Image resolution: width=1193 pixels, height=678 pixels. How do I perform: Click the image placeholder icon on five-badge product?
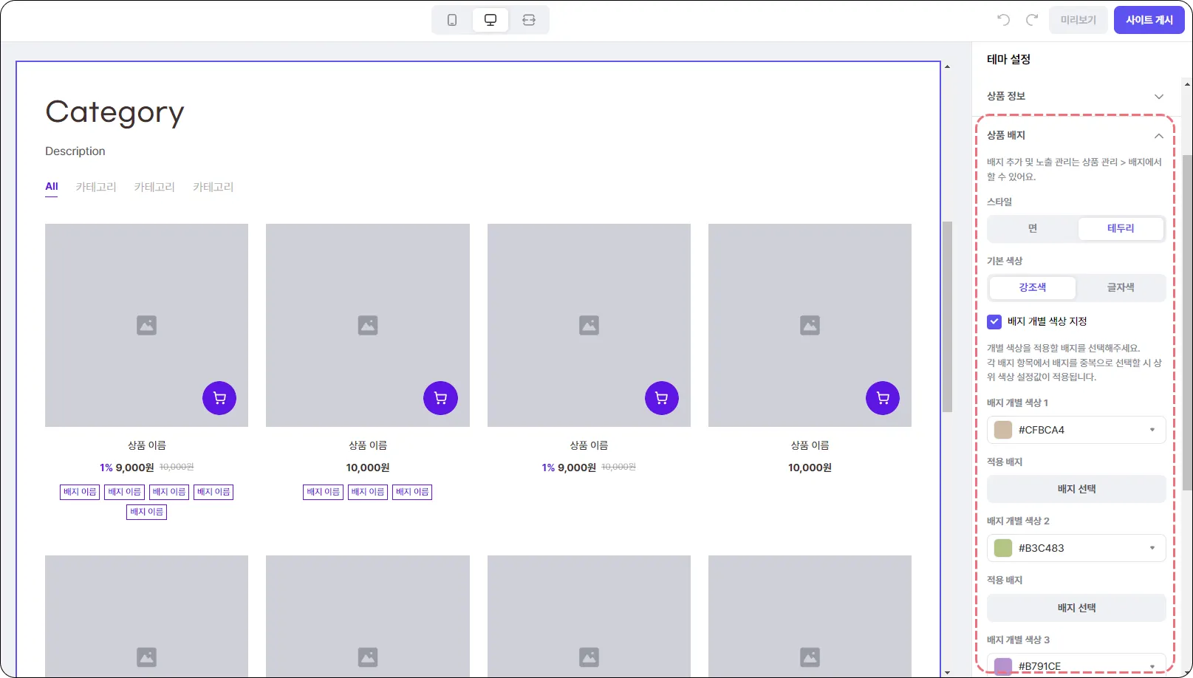point(146,325)
